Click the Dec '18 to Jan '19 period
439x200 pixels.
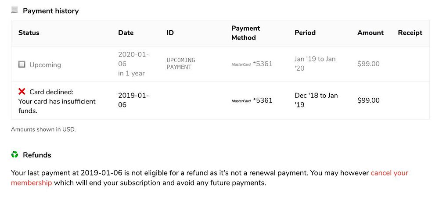316,100
